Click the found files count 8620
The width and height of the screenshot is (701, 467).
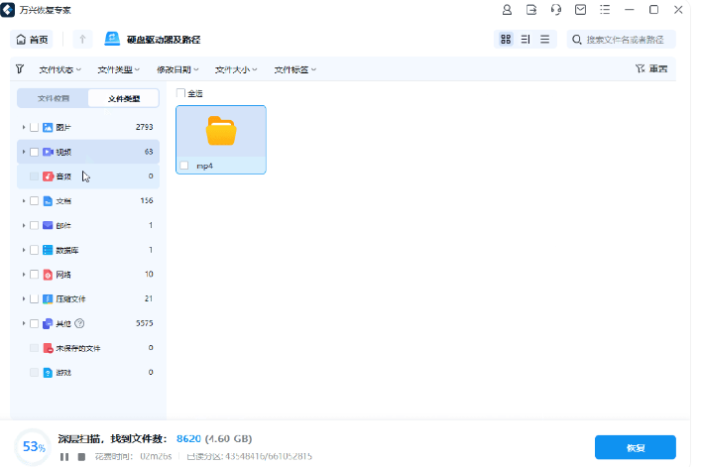(x=188, y=438)
